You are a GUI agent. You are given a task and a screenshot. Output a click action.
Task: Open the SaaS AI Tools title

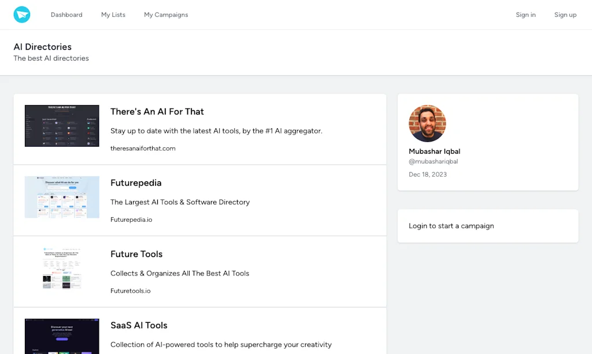[x=139, y=325]
